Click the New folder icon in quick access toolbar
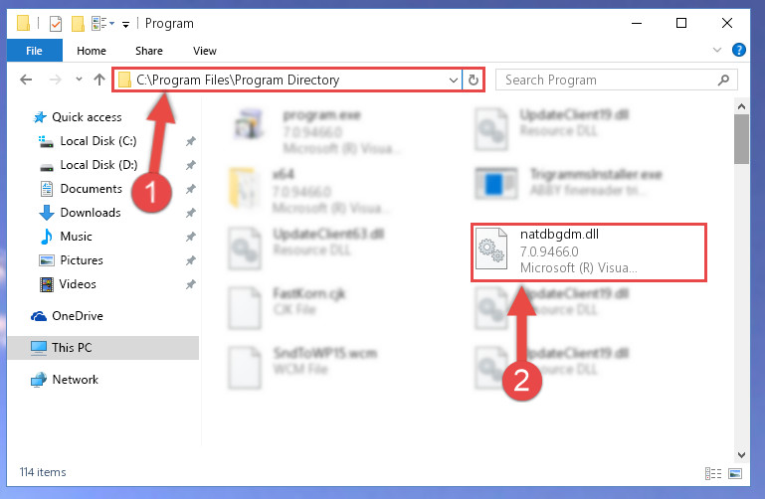The image size is (765, 499). tap(78, 24)
